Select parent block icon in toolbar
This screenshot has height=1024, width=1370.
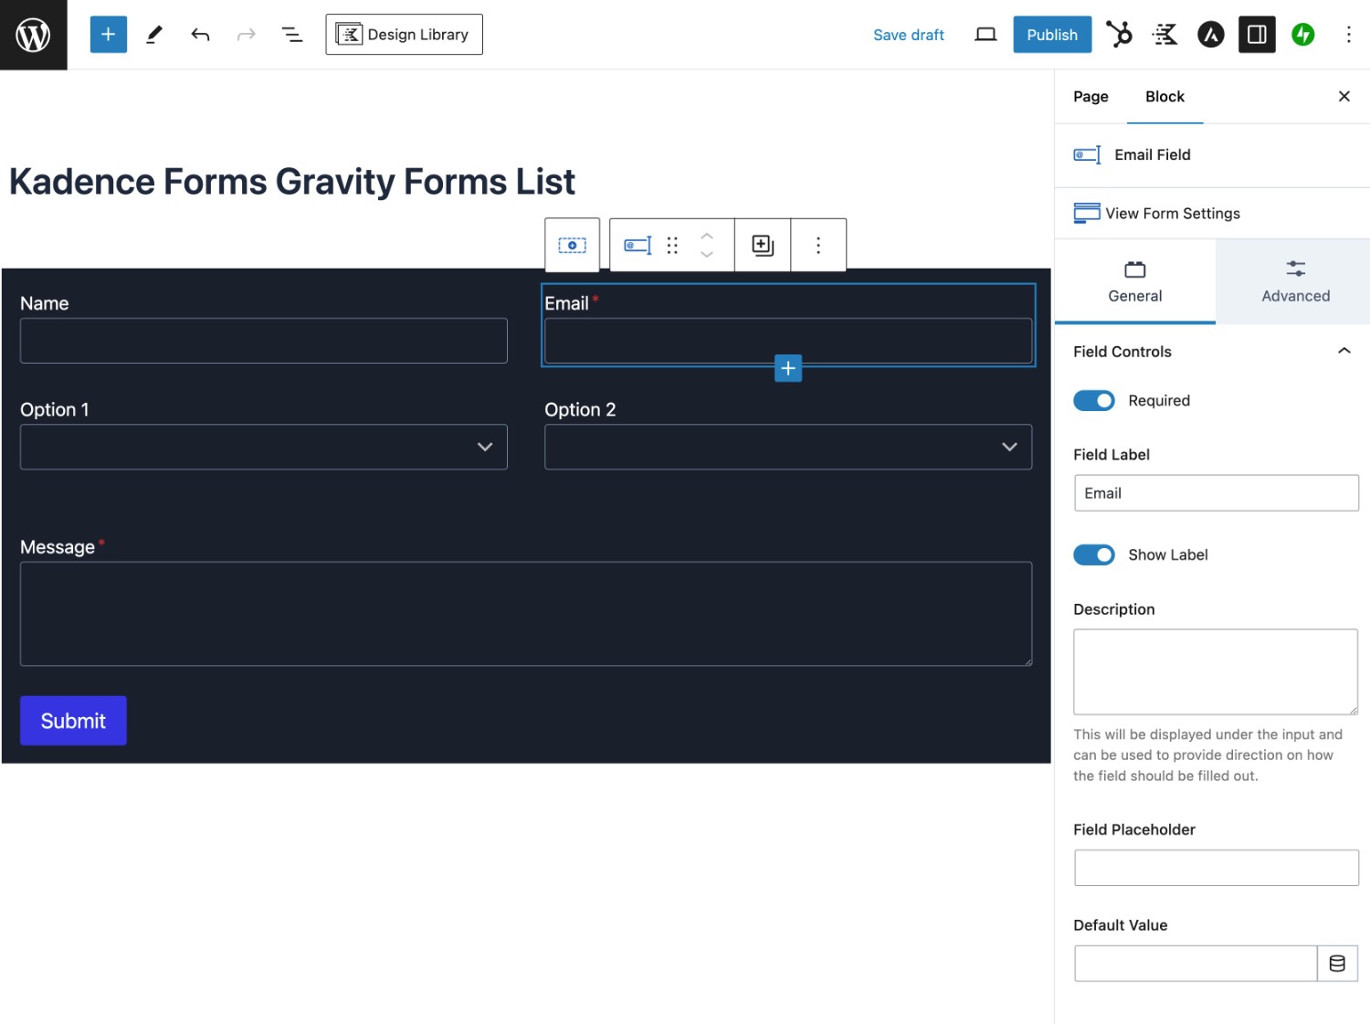pyautogui.click(x=573, y=245)
